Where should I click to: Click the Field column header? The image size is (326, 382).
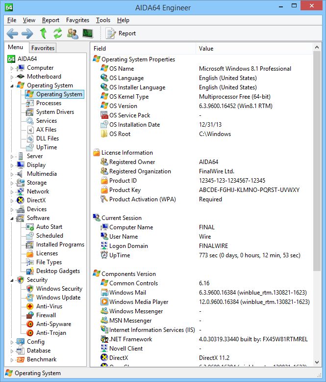143,49
